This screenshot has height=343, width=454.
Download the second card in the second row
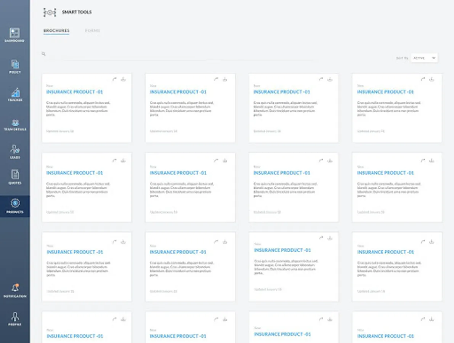coord(225,160)
